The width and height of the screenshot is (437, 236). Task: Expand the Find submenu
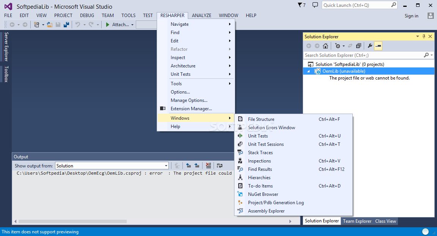[x=196, y=33]
